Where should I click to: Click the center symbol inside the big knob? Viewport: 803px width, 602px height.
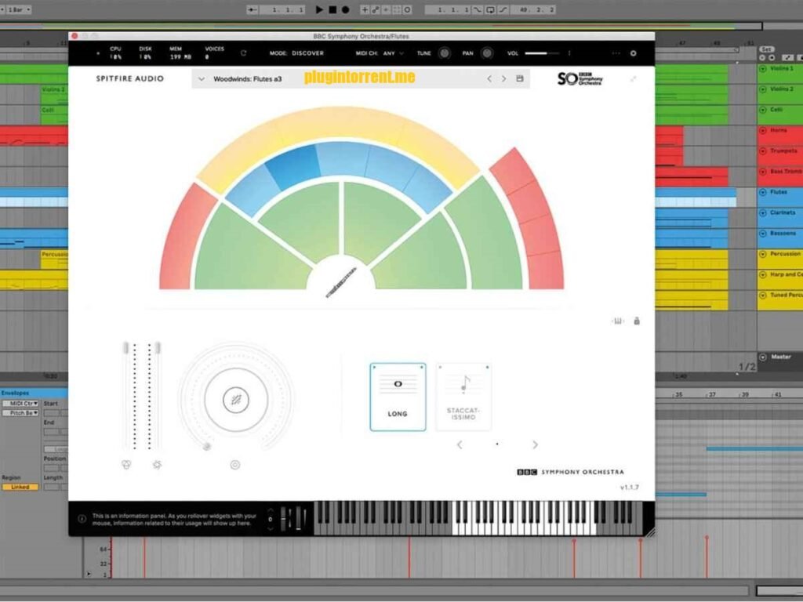[x=236, y=400]
